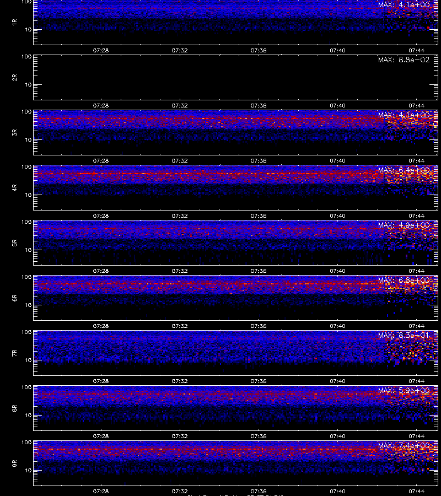Screen dimensions: 441x496
Task: Click the 10 y-axis label of 9R panel
Action: [28, 471]
